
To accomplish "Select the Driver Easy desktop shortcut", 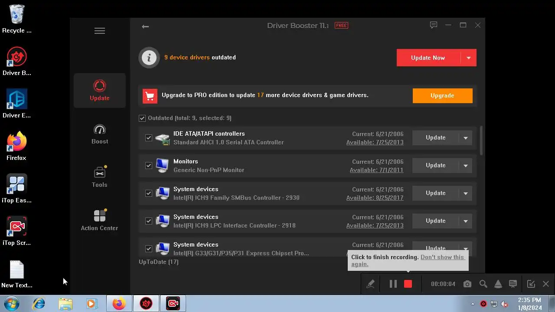I will [17, 104].
